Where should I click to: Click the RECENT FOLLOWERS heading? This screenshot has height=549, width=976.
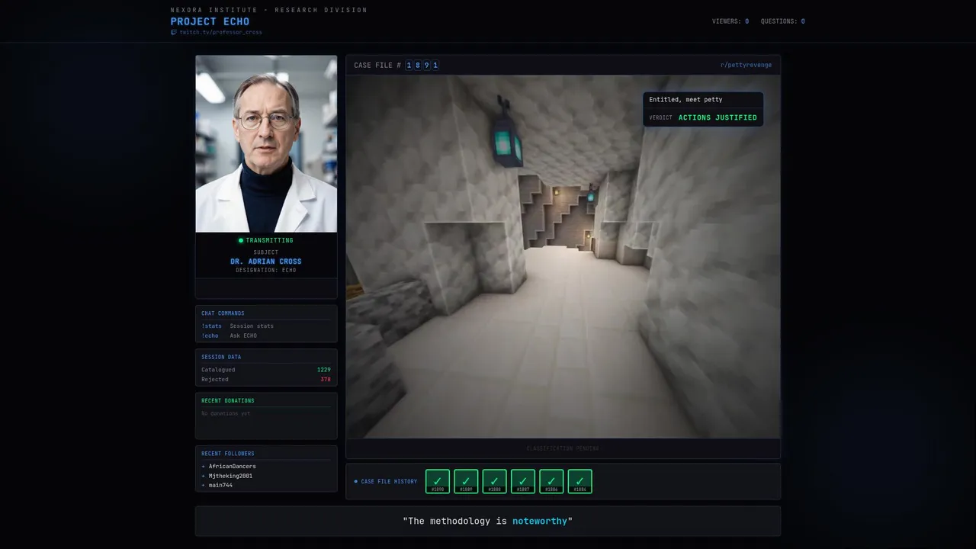pyautogui.click(x=228, y=454)
